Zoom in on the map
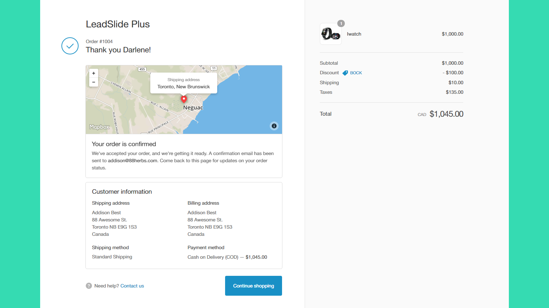Image resolution: width=549 pixels, height=308 pixels. [94, 73]
